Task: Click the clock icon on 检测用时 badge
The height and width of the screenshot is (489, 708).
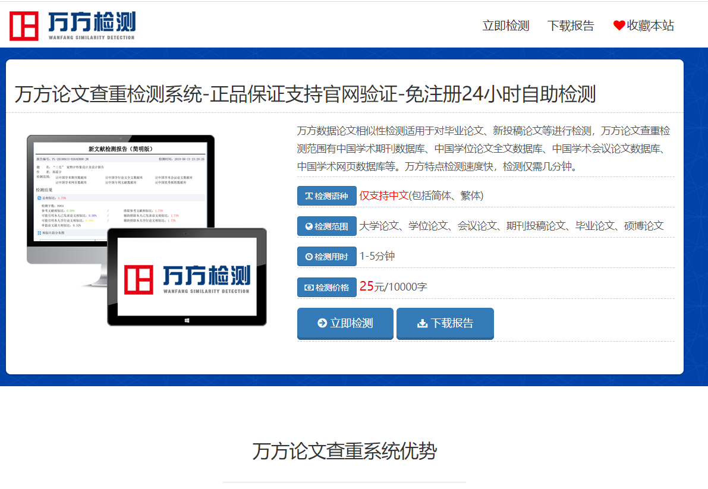Action: pyautogui.click(x=309, y=257)
